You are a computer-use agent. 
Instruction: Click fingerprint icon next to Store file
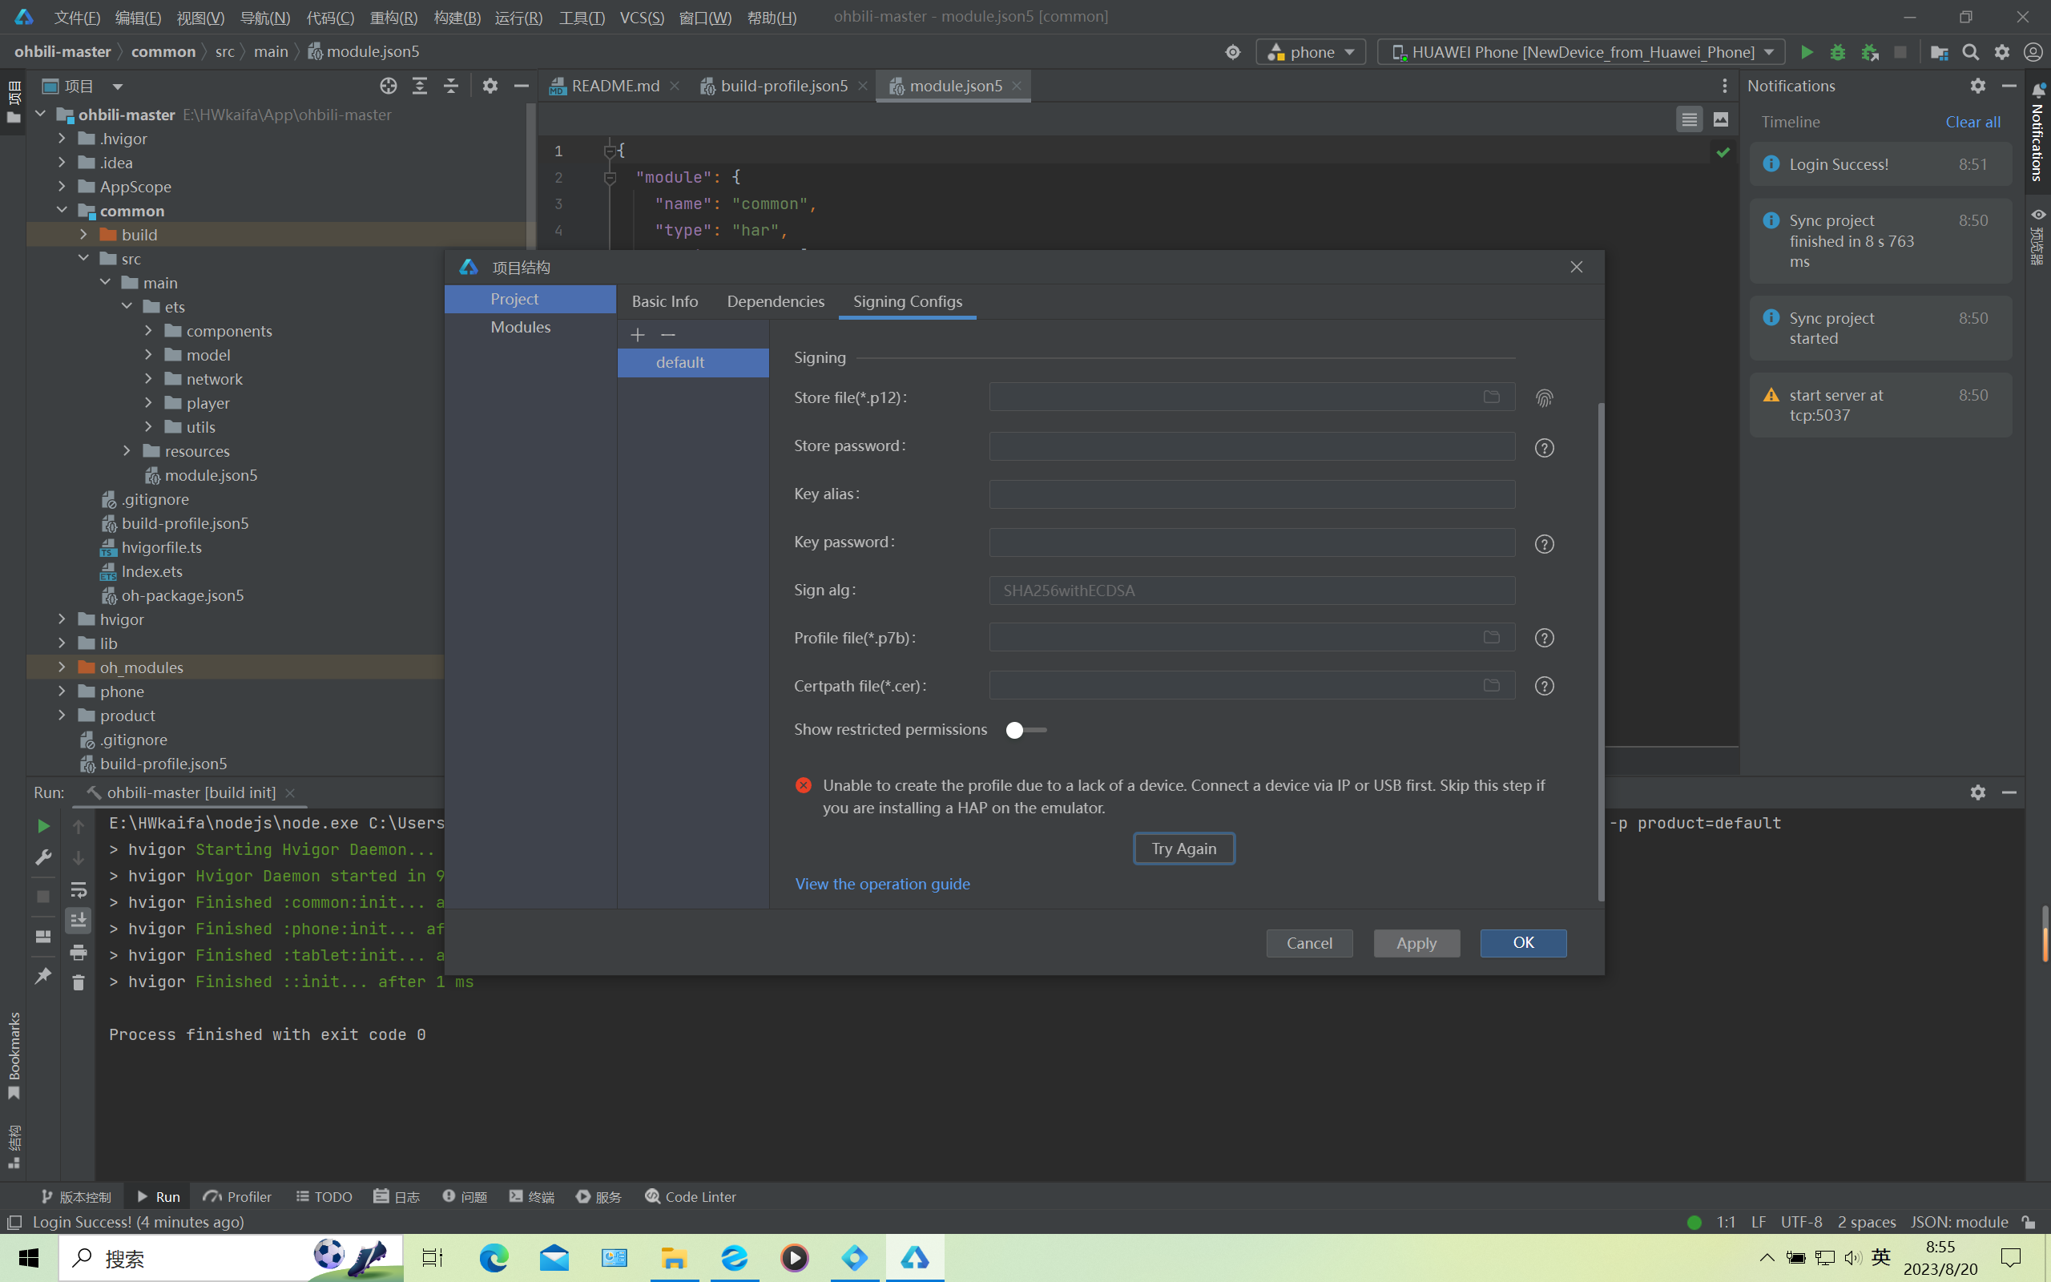pos(1544,397)
